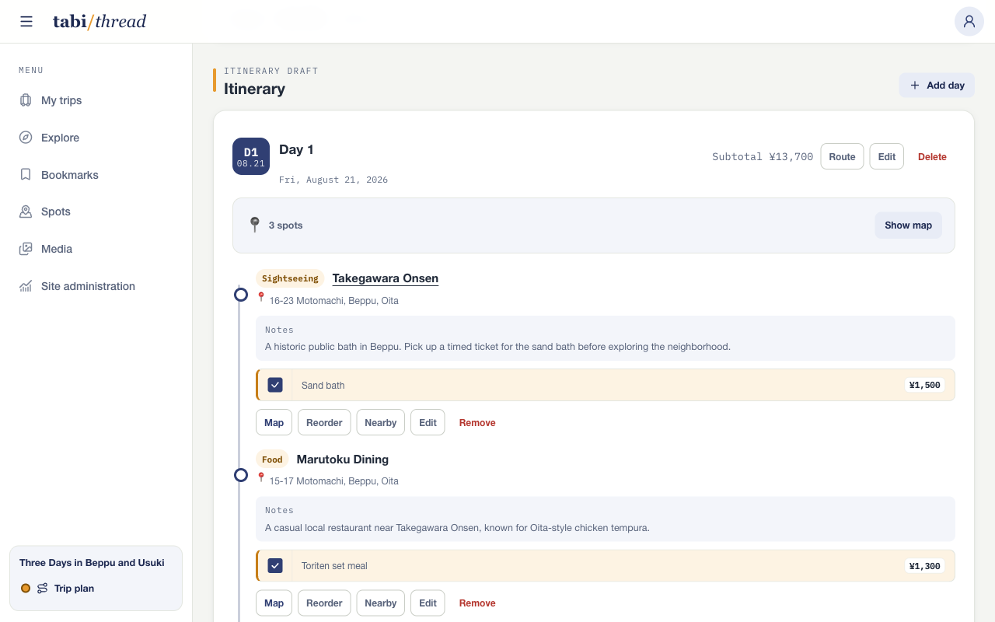Screen dimensions: 995x622
Task: Click the Marutoku Dining timeline marker
Action: [241, 475]
